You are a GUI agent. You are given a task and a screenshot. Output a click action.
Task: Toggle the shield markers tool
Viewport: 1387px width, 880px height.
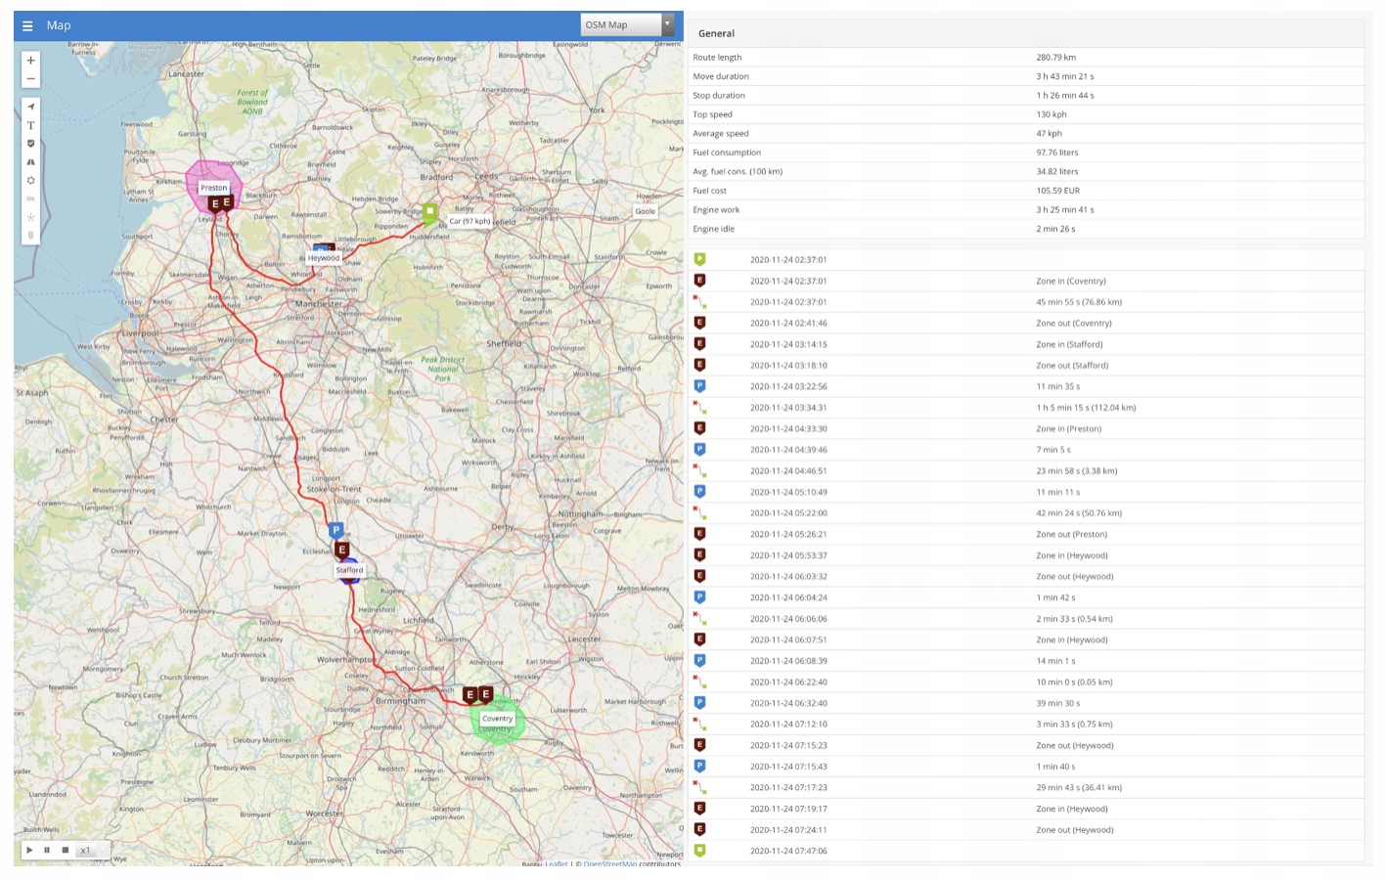[x=30, y=144]
